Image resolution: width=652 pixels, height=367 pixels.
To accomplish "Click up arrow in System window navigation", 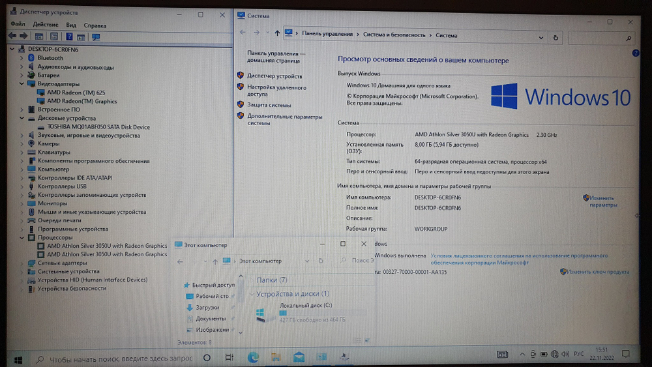I will (277, 33).
